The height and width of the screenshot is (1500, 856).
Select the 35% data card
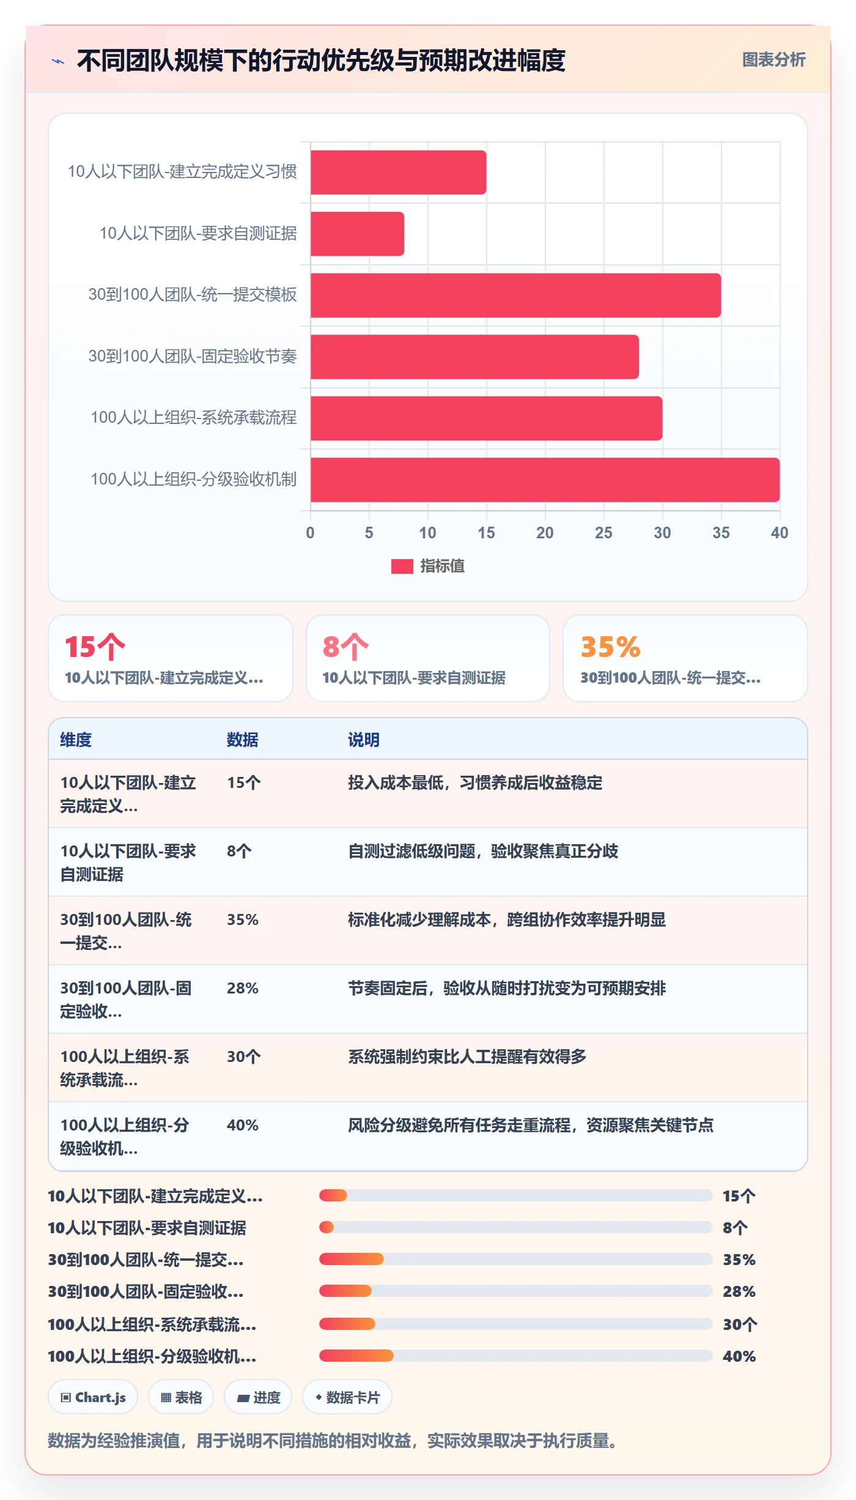coord(685,658)
